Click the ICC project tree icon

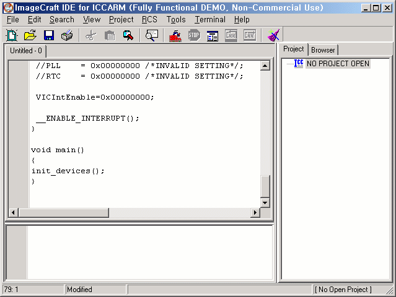pyautogui.click(x=299, y=64)
